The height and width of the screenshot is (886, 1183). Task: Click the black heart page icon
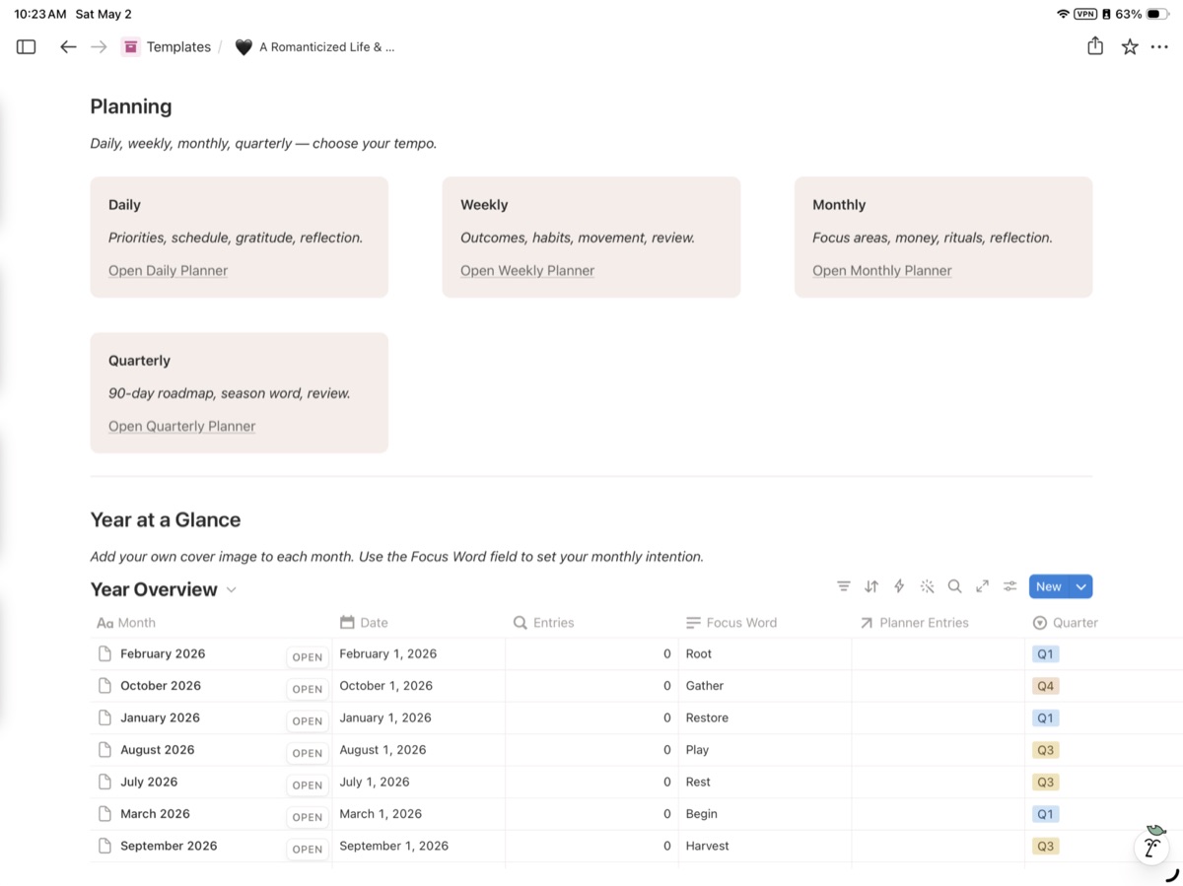point(244,47)
